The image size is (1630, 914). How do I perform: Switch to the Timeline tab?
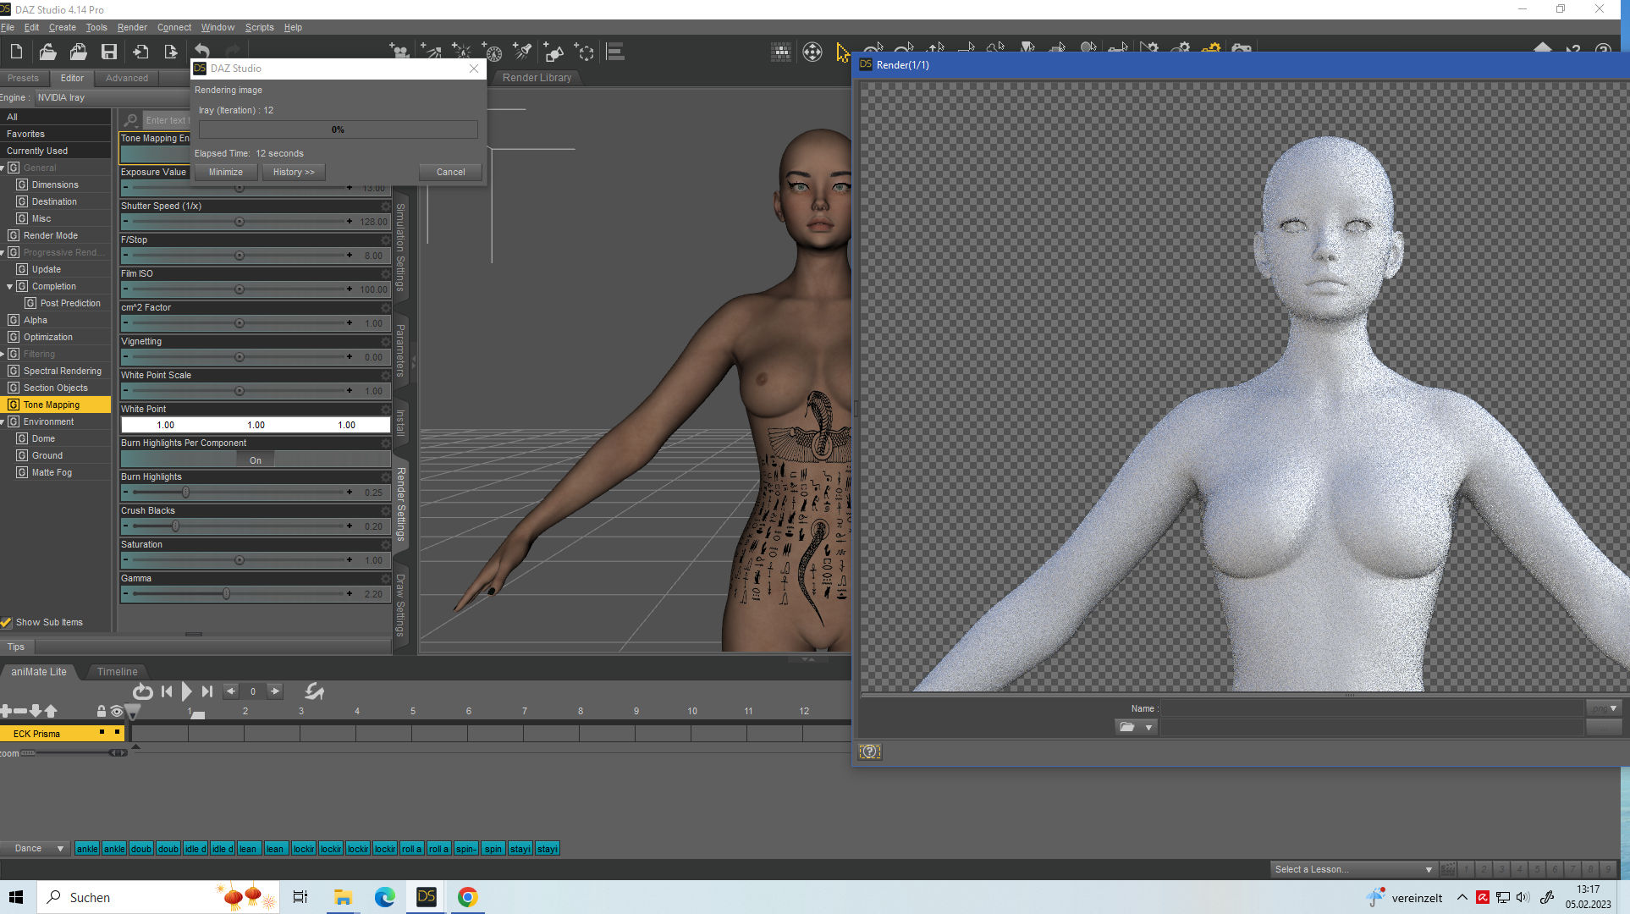[117, 671]
